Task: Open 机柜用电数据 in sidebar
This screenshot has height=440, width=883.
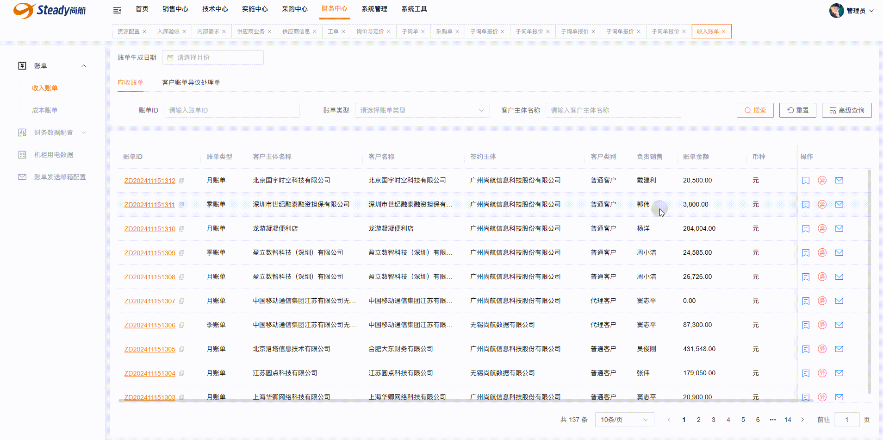Action: click(x=54, y=155)
